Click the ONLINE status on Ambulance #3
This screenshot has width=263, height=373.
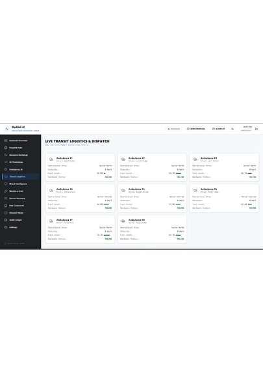pyautogui.click(x=253, y=177)
